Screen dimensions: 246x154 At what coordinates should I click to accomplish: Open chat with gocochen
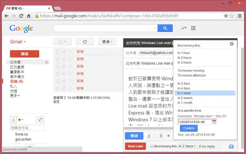[23, 139]
